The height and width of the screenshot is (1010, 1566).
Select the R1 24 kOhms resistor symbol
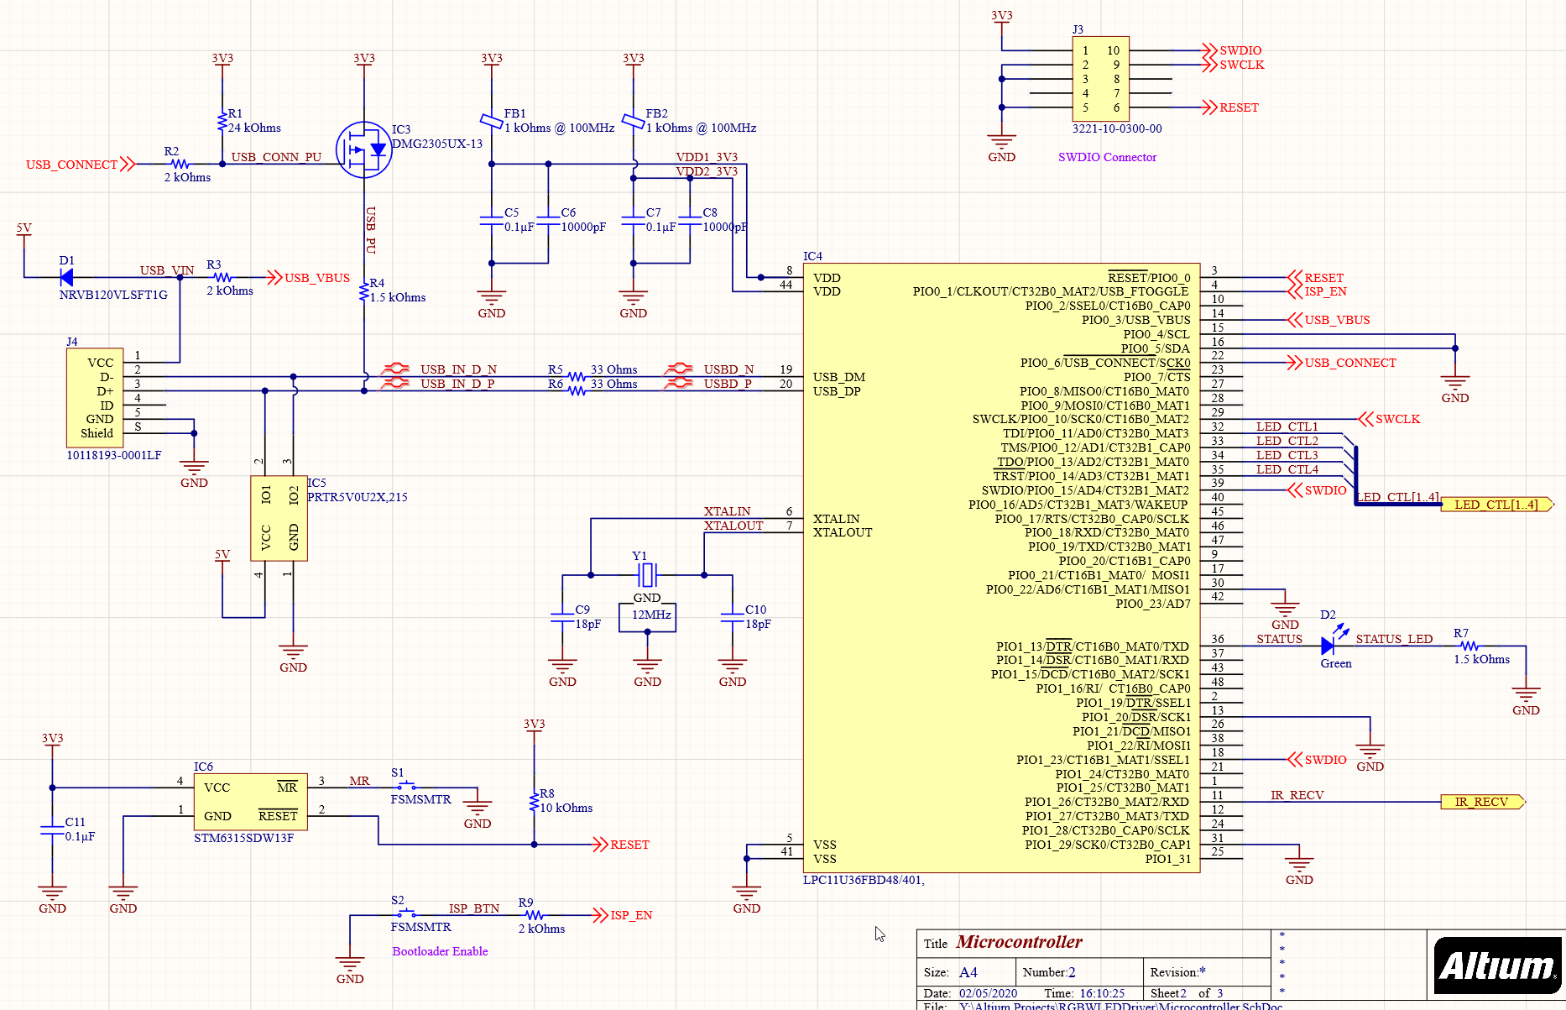222,122
